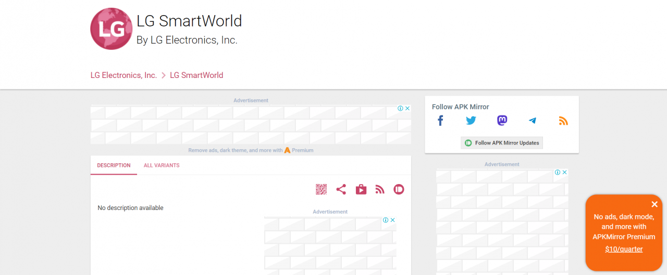
Task: Open APK Mirror Facebook page icon
Action: tap(440, 121)
